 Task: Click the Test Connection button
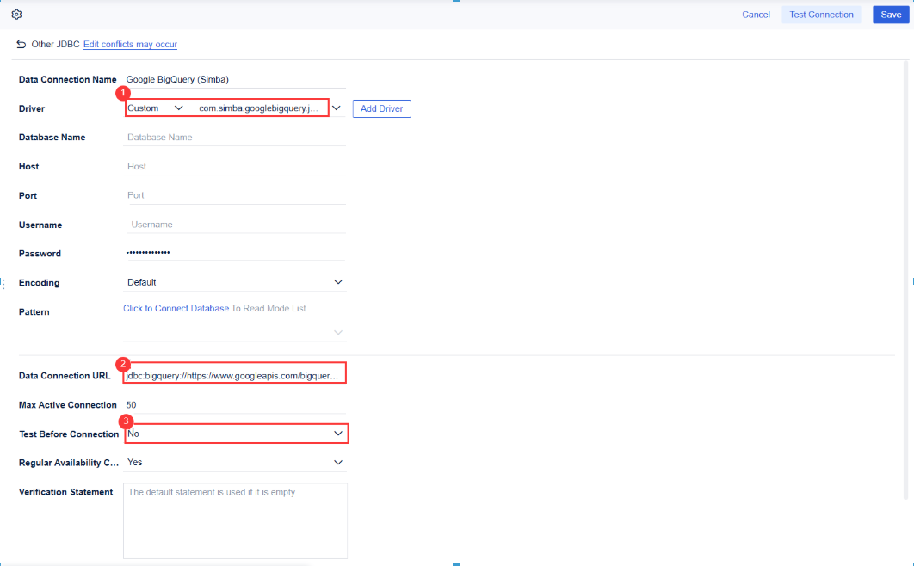click(821, 15)
